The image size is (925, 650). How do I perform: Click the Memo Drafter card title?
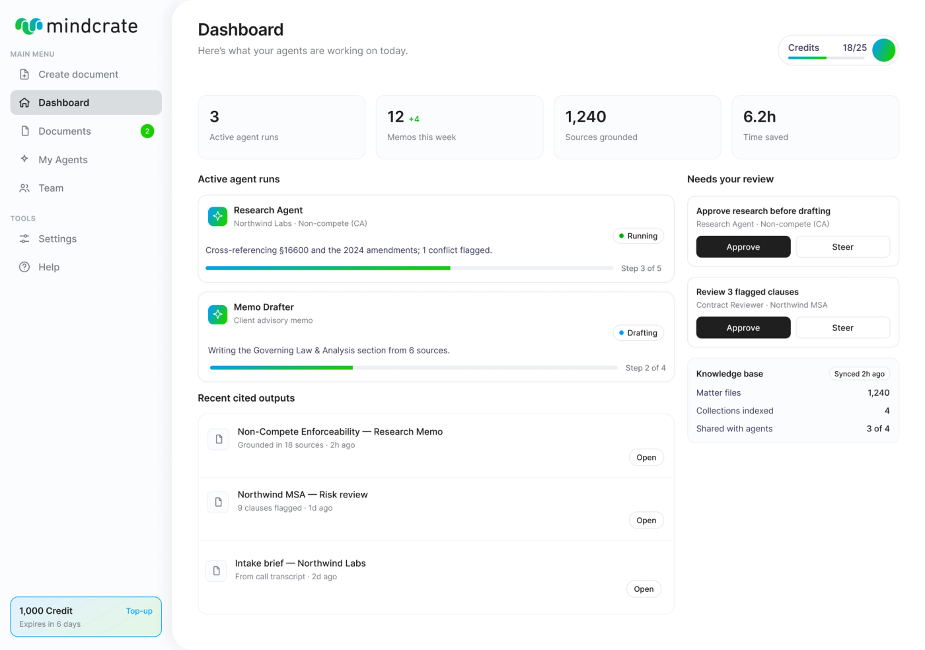(x=264, y=307)
